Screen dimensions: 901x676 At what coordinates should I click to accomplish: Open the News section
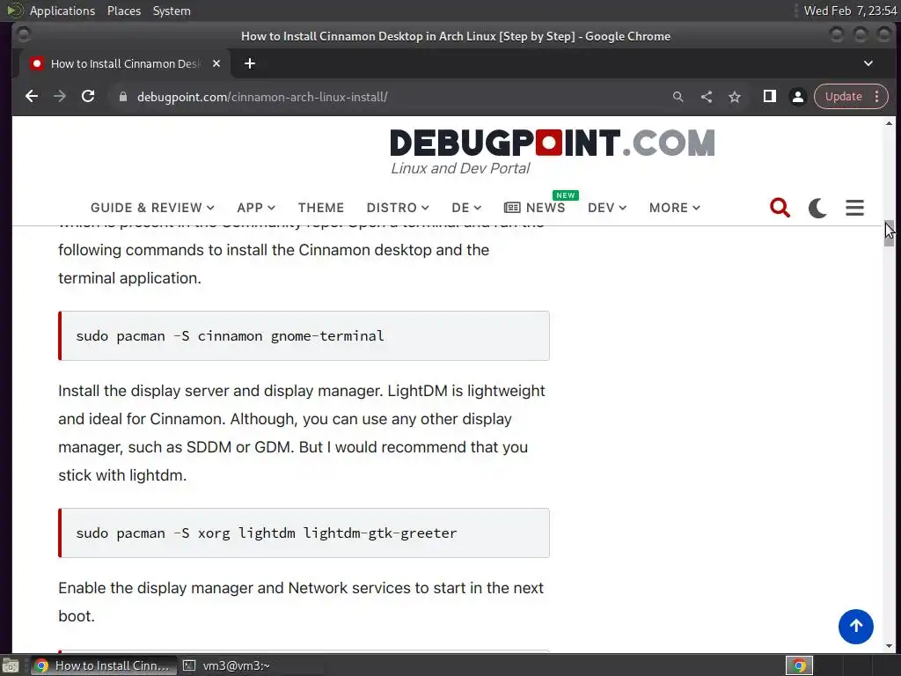[x=534, y=208]
